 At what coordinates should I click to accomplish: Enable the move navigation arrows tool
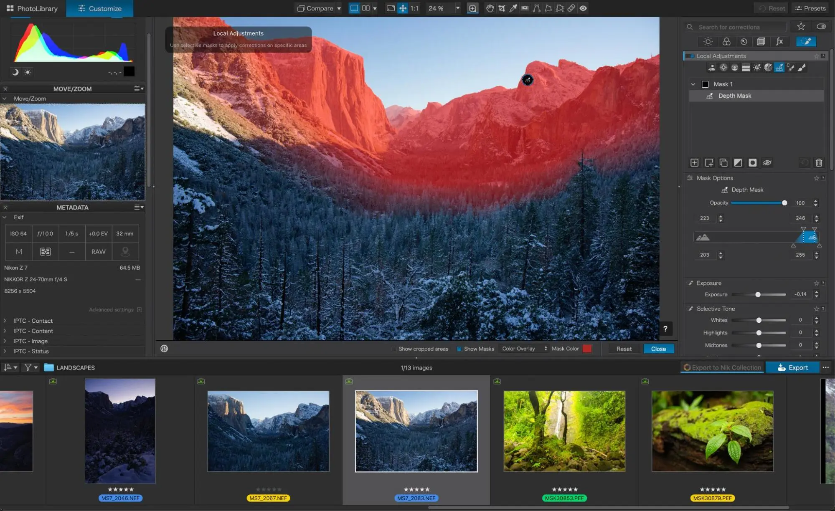coord(403,8)
